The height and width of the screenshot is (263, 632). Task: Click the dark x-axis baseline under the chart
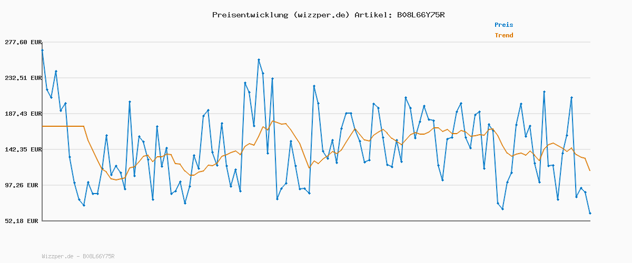tap(316, 221)
